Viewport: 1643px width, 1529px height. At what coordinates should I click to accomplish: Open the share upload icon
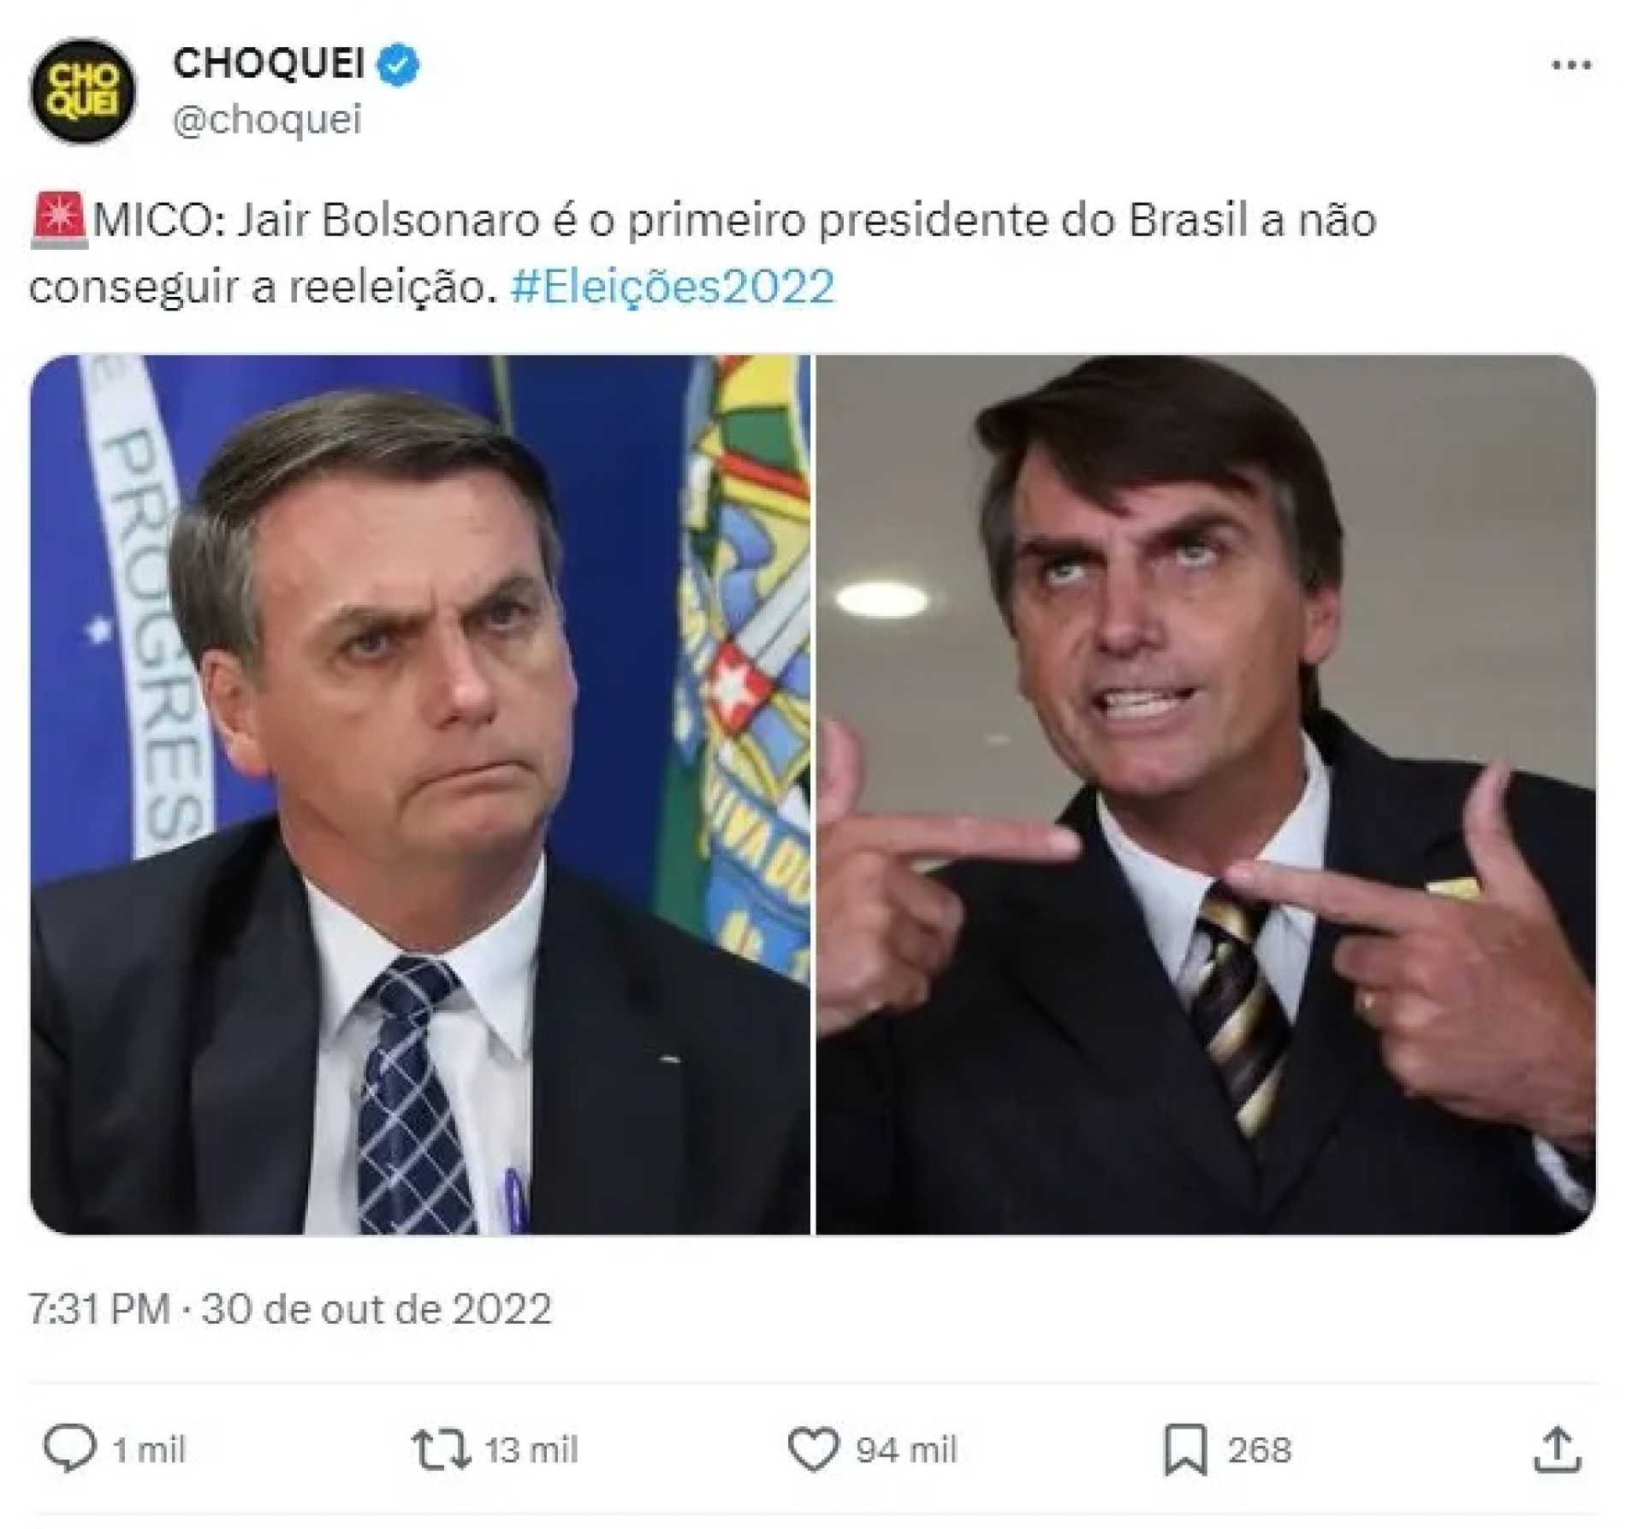pos(1558,1449)
